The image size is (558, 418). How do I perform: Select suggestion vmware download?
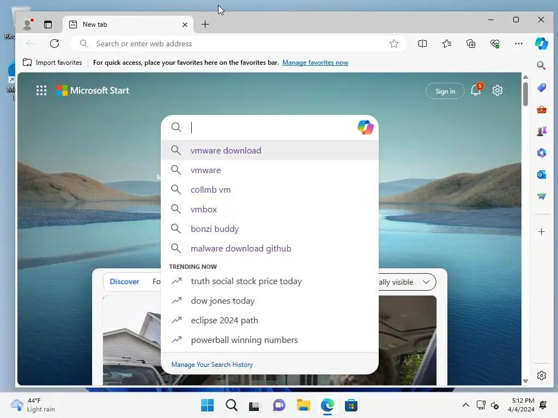tap(269, 150)
